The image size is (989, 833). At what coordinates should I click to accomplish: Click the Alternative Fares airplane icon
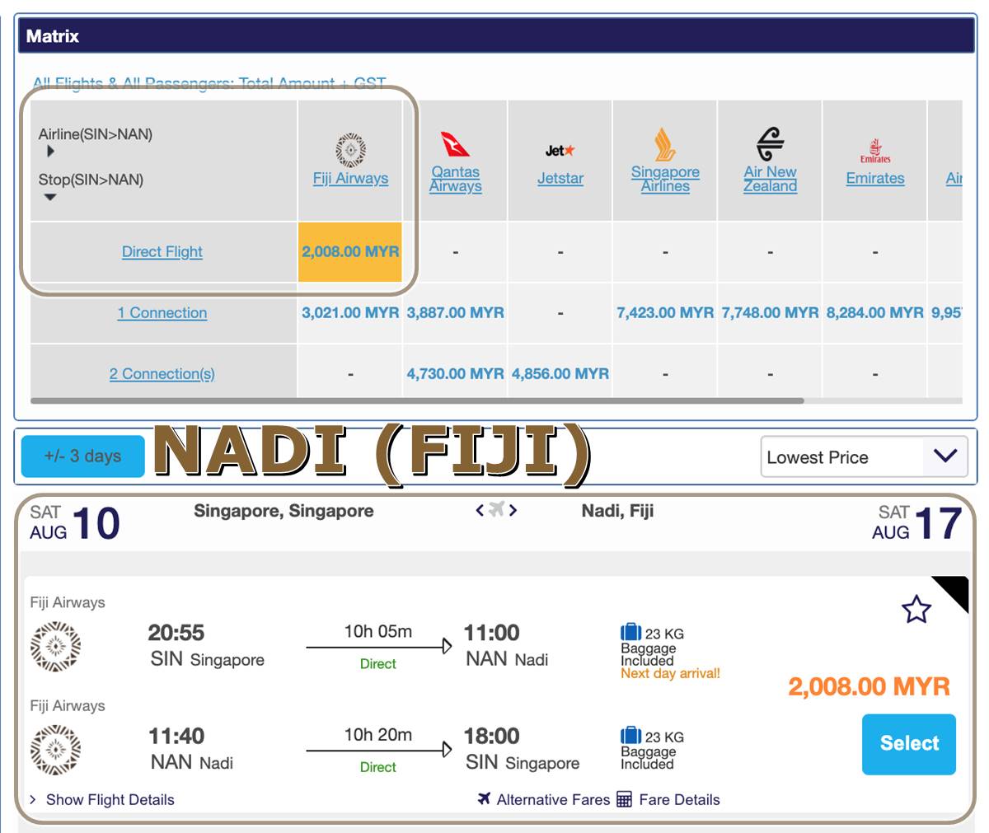(484, 798)
